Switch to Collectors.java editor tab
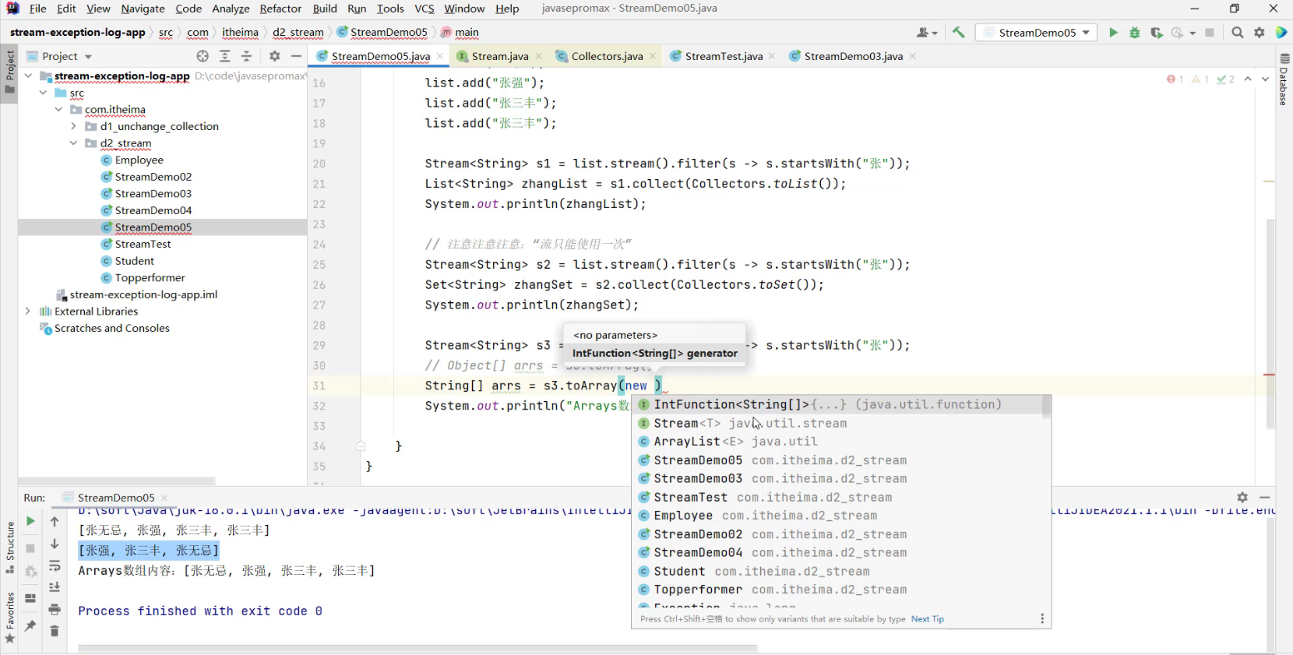The image size is (1293, 655). point(607,56)
